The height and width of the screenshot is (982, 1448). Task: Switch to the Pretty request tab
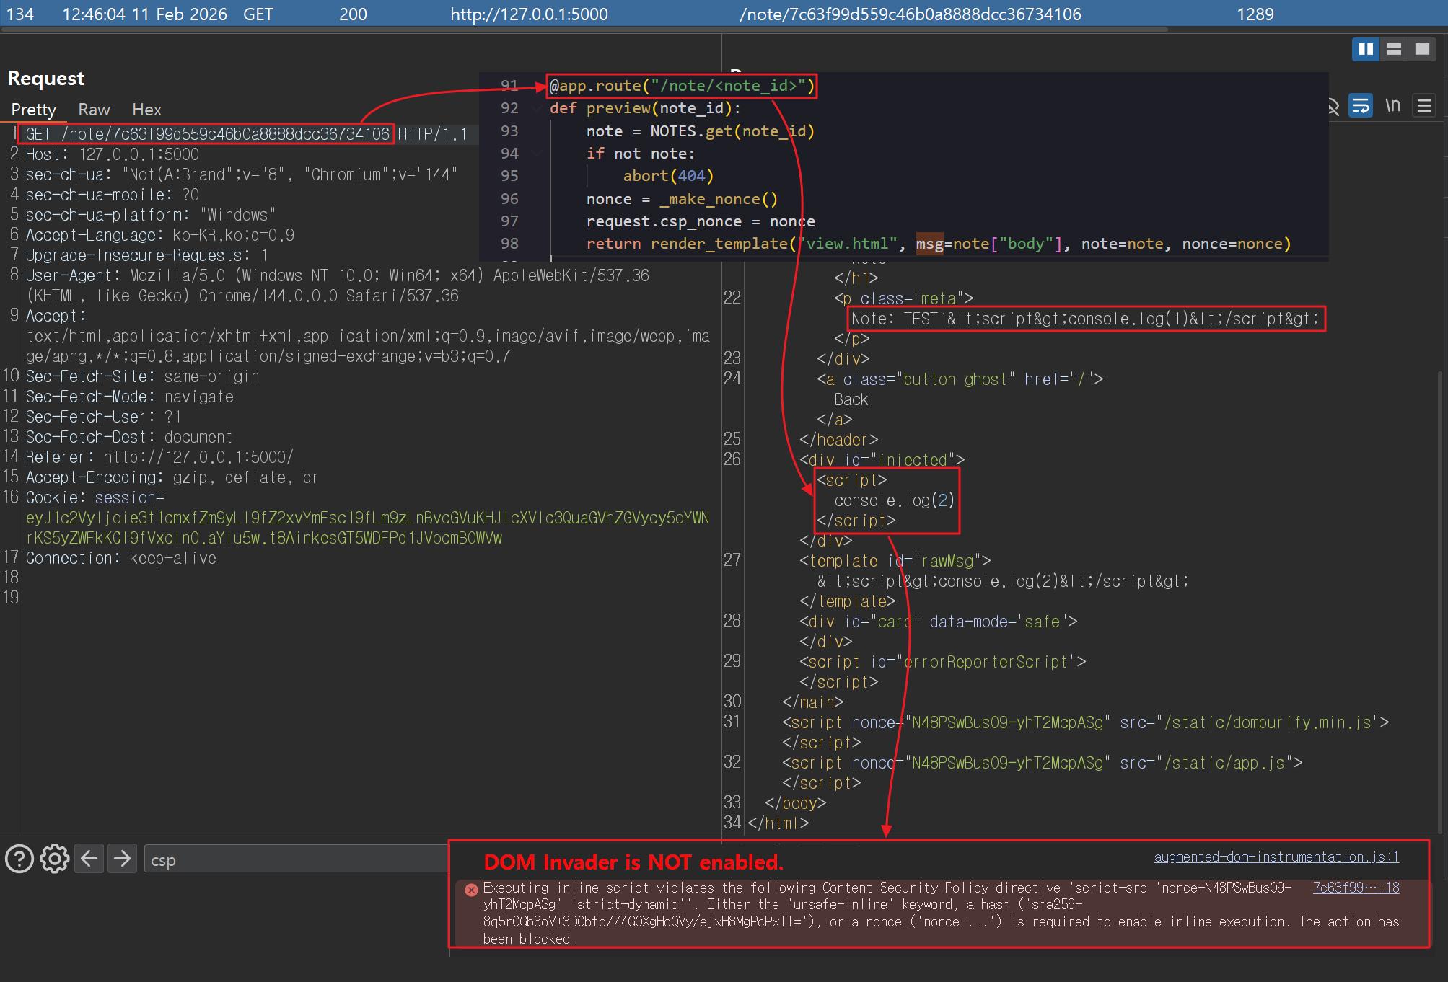click(x=33, y=110)
